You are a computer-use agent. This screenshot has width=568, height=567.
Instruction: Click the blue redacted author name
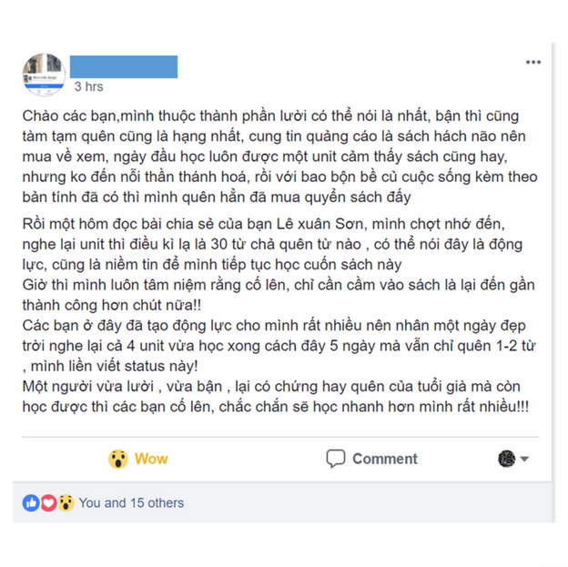[x=124, y=66]
